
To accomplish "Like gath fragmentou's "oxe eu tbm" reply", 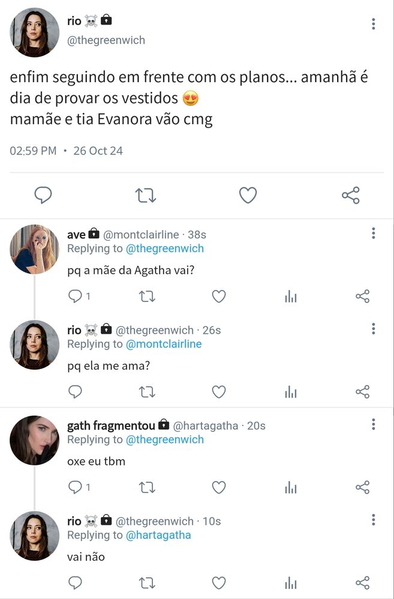I will (x=219, y=487).
